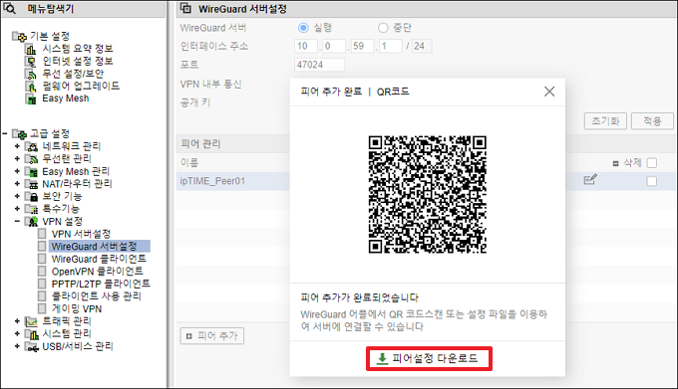Image resolution: width=678 pixels, height=389 pixels.
Task: Click the 네트워크 관리 icon
Action: coord(32,146)
